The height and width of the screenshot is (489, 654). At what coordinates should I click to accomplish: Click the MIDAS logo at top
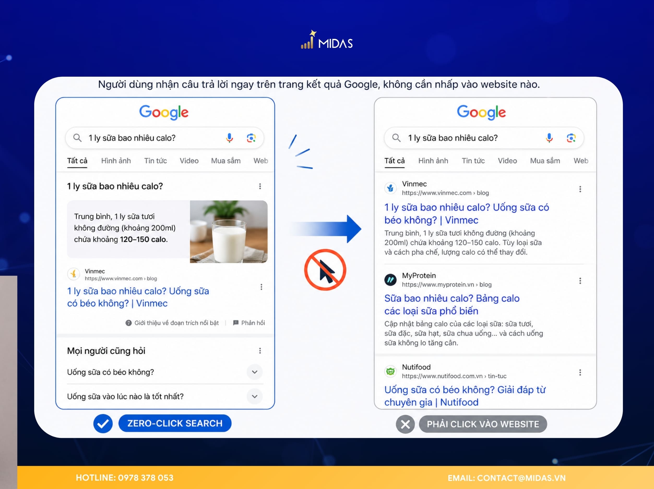[327, 40]
